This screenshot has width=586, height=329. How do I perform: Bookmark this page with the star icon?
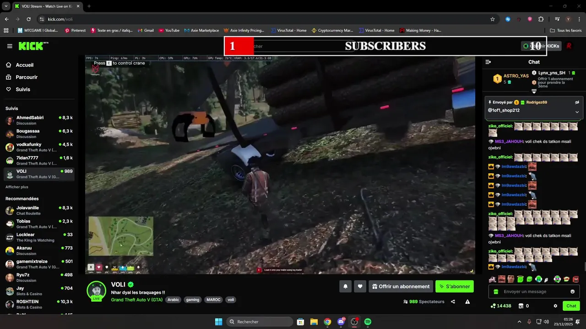coord(493,19)
